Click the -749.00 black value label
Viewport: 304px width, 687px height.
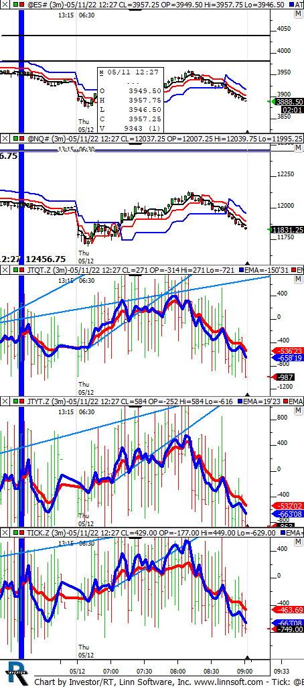pos(287,629)
